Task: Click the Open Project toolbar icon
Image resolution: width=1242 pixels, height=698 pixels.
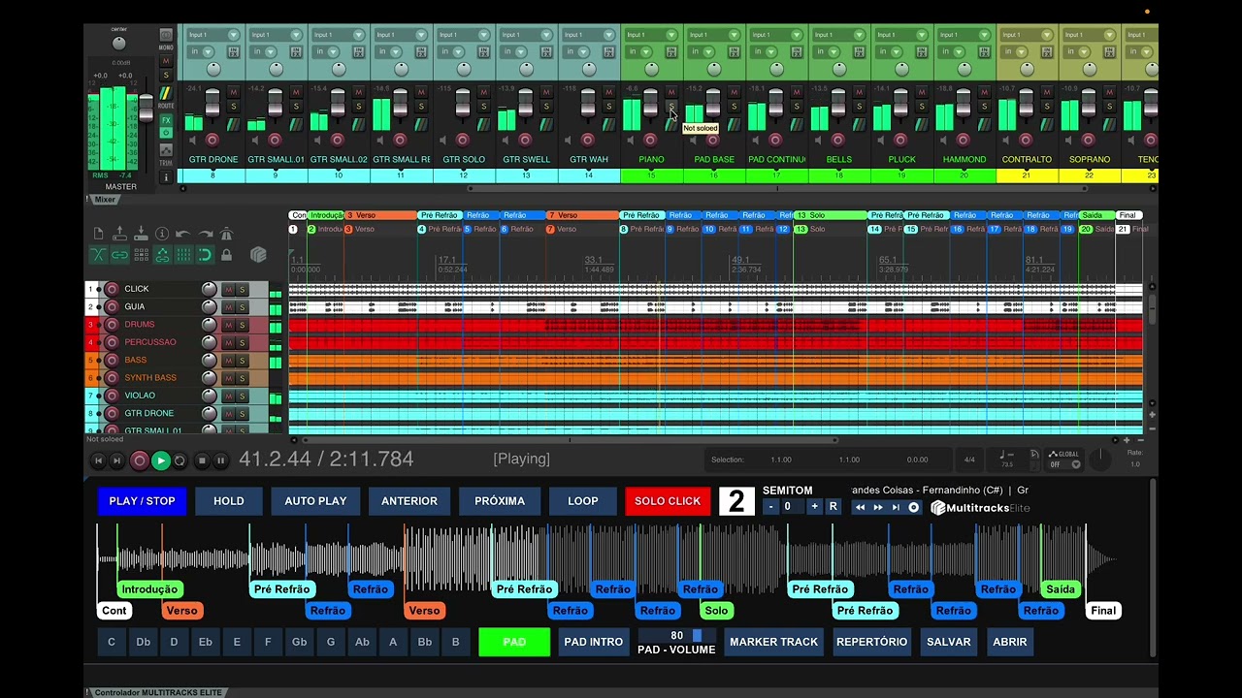Action: click(119, 234)
